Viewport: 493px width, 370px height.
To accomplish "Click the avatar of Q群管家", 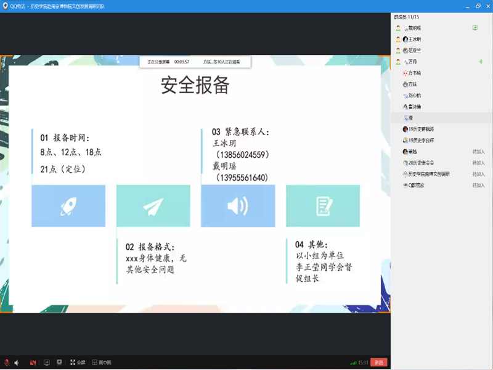I will pos(405,185).
